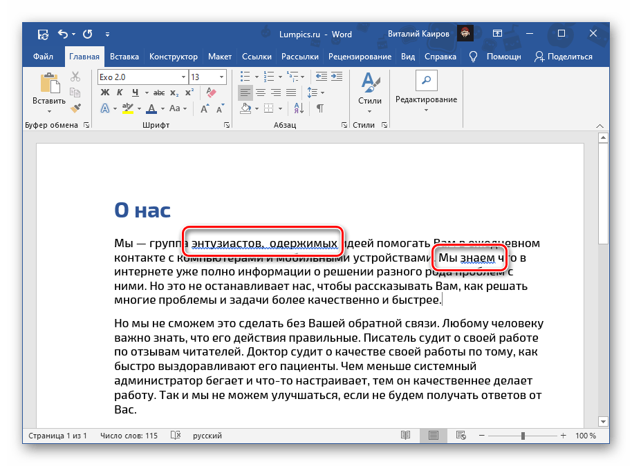Open the Шрифт dialog launcher
Viewport: 632px width, 466px height.
[x=227, y=125]
